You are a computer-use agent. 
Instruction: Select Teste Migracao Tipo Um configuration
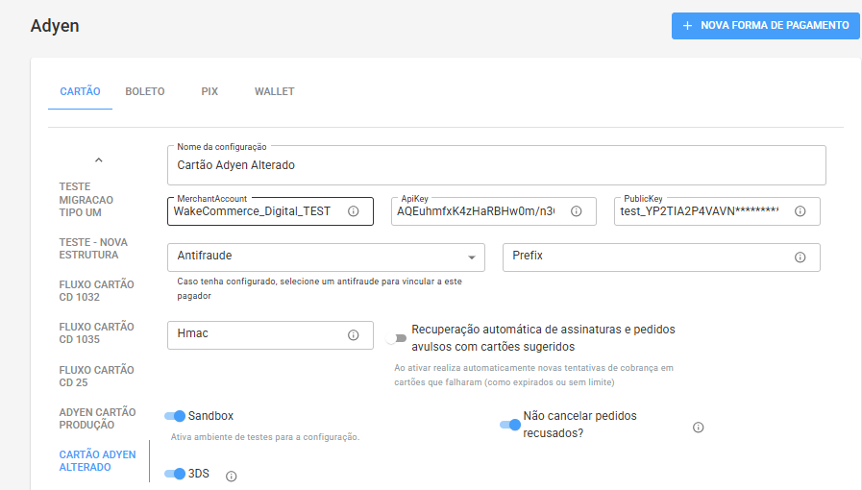[x=86, y=200]
